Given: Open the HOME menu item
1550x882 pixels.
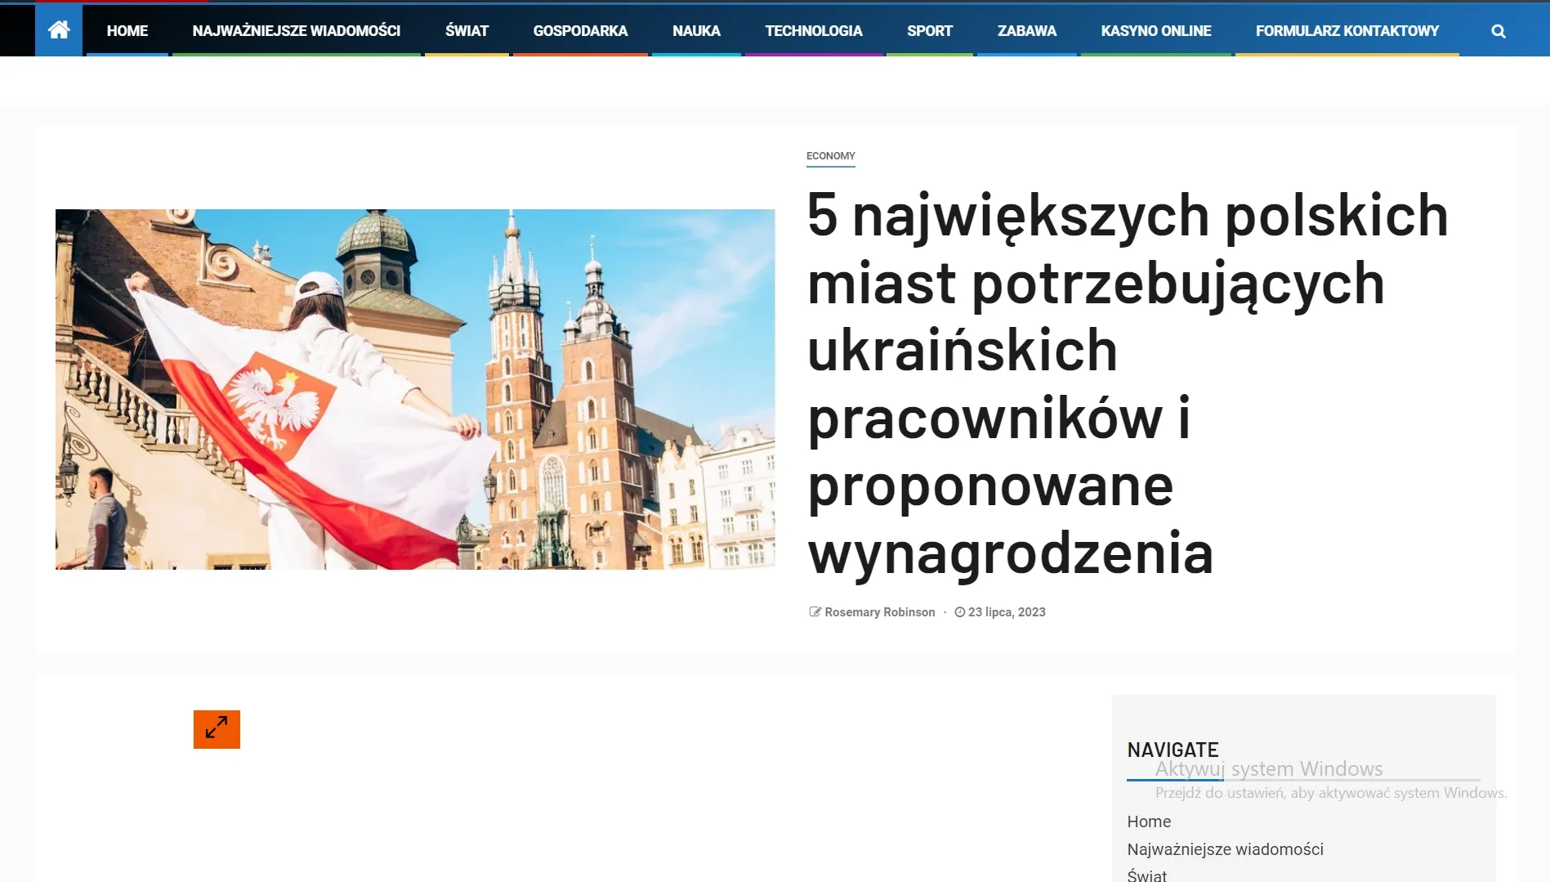Looking at the screenshot, I should 127,31.
